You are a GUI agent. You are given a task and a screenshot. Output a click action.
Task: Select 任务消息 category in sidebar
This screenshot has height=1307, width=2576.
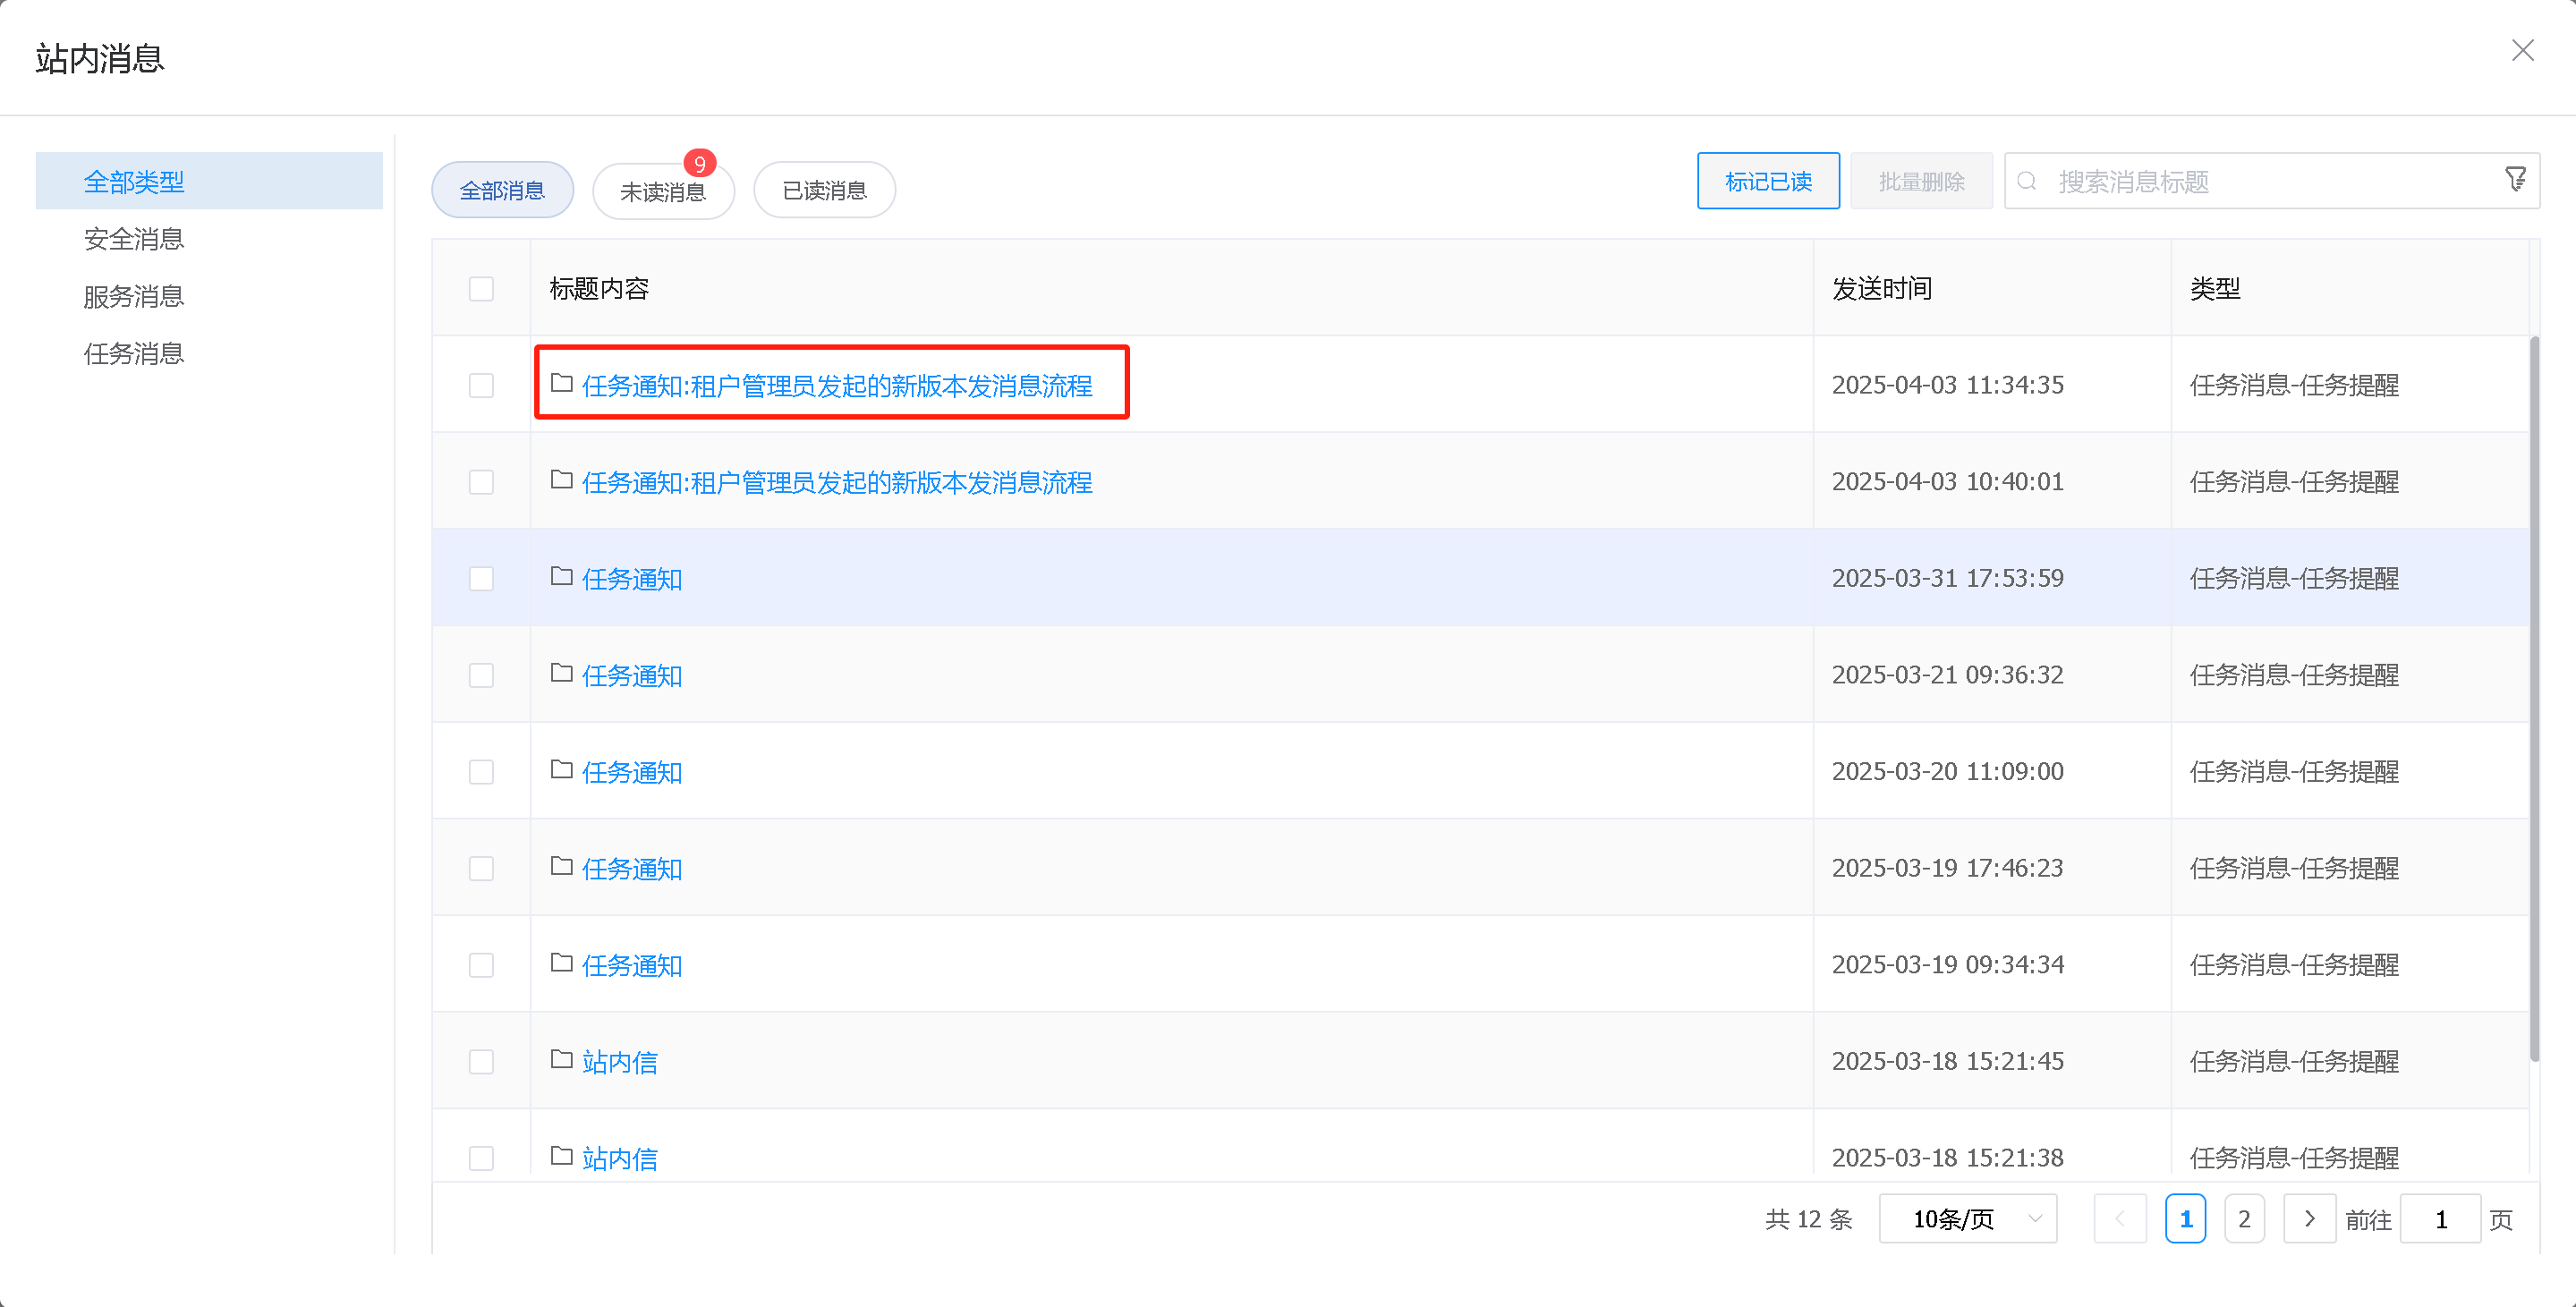pos(134,354)
